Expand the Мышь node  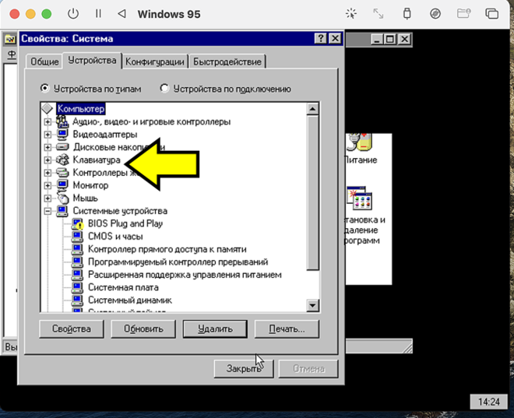48,198
